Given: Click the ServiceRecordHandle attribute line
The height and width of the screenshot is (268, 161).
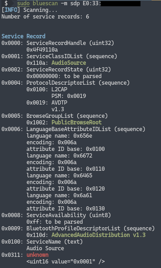Looking at the screenshot, I should [x=58, y=43].
